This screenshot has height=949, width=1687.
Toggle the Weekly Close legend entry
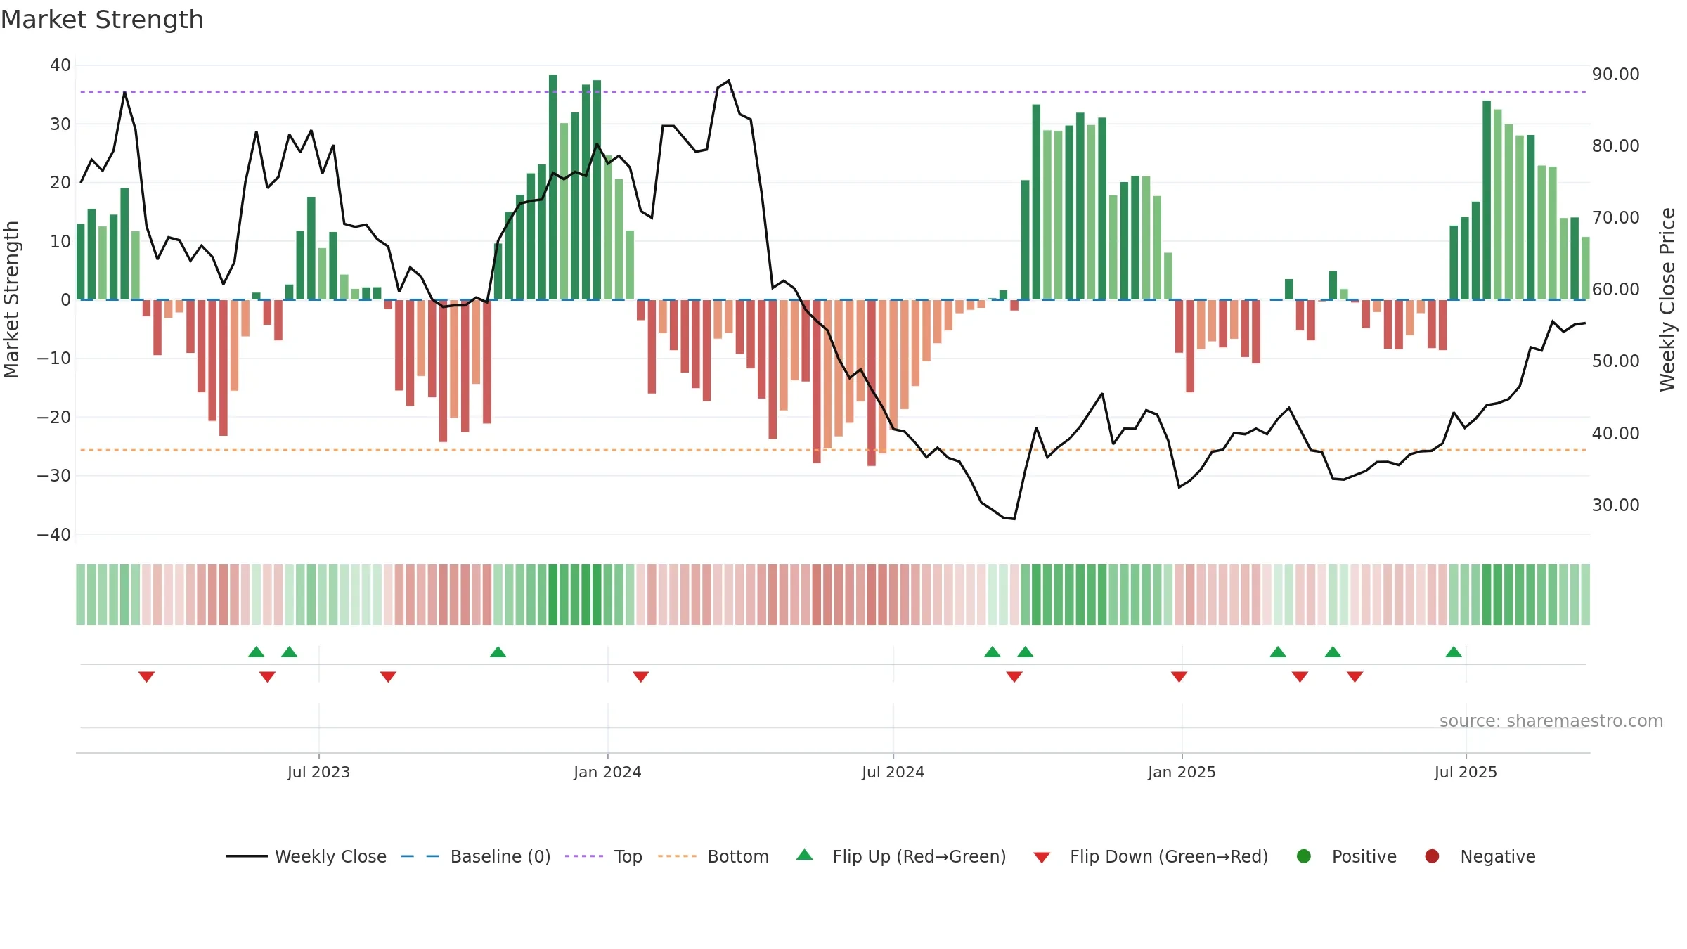(x=306, y=856)
